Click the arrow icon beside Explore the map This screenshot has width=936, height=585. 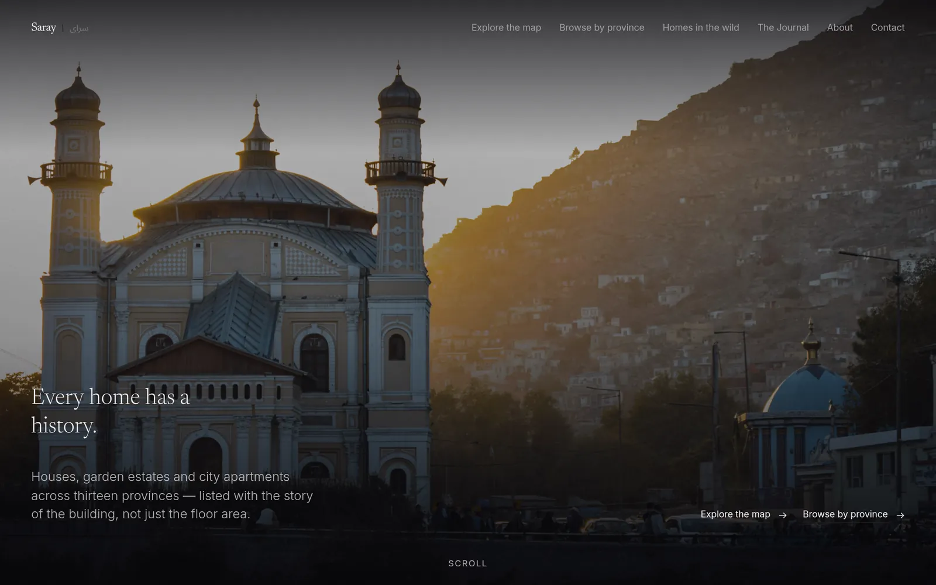[x=783, y=515]
